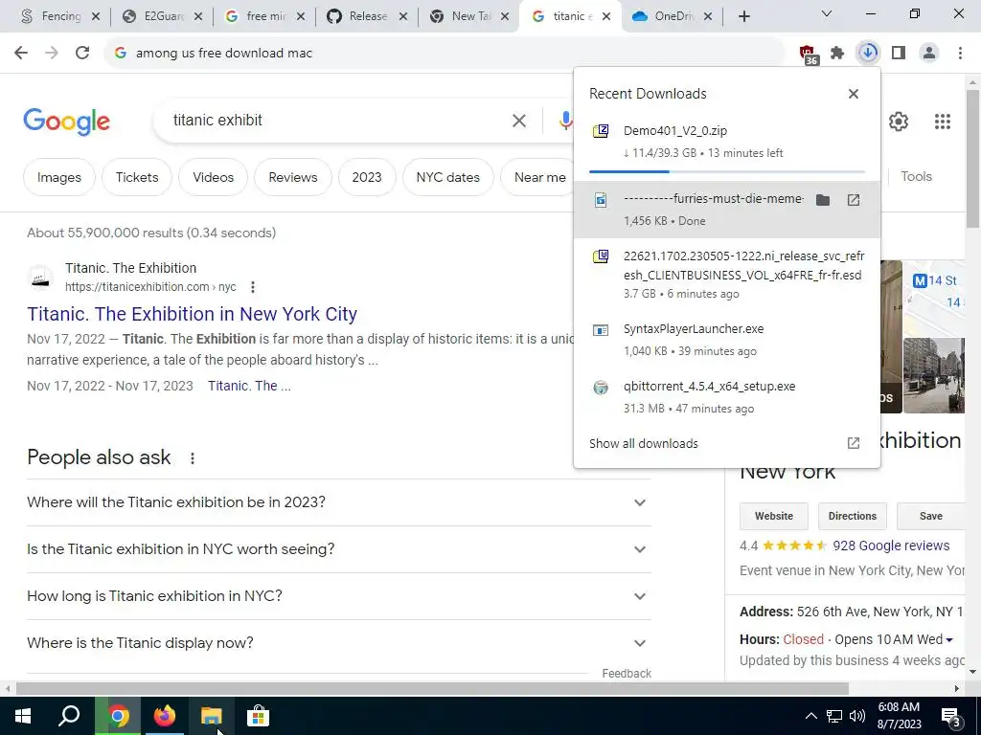The height and width of the screenshot is (735, 981).
Task: Switch to the E2Guard tab
Action: pos(162,17)
